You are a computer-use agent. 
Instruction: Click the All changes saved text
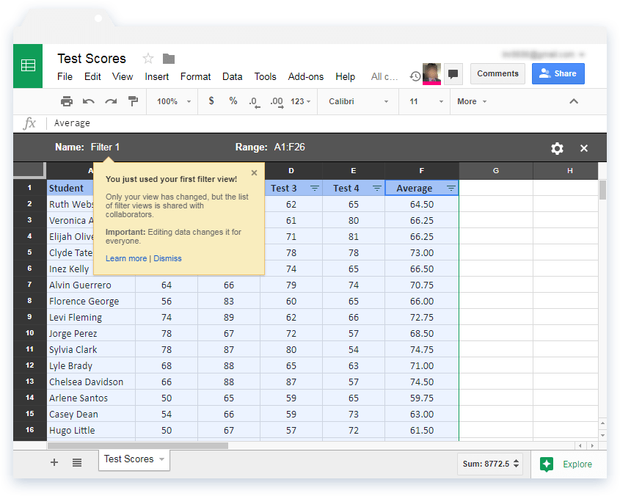coord(384,77)
